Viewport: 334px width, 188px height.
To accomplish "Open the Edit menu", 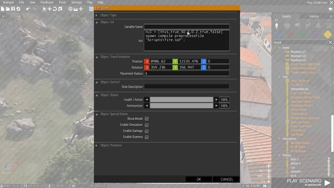I will tap(21, 2).
